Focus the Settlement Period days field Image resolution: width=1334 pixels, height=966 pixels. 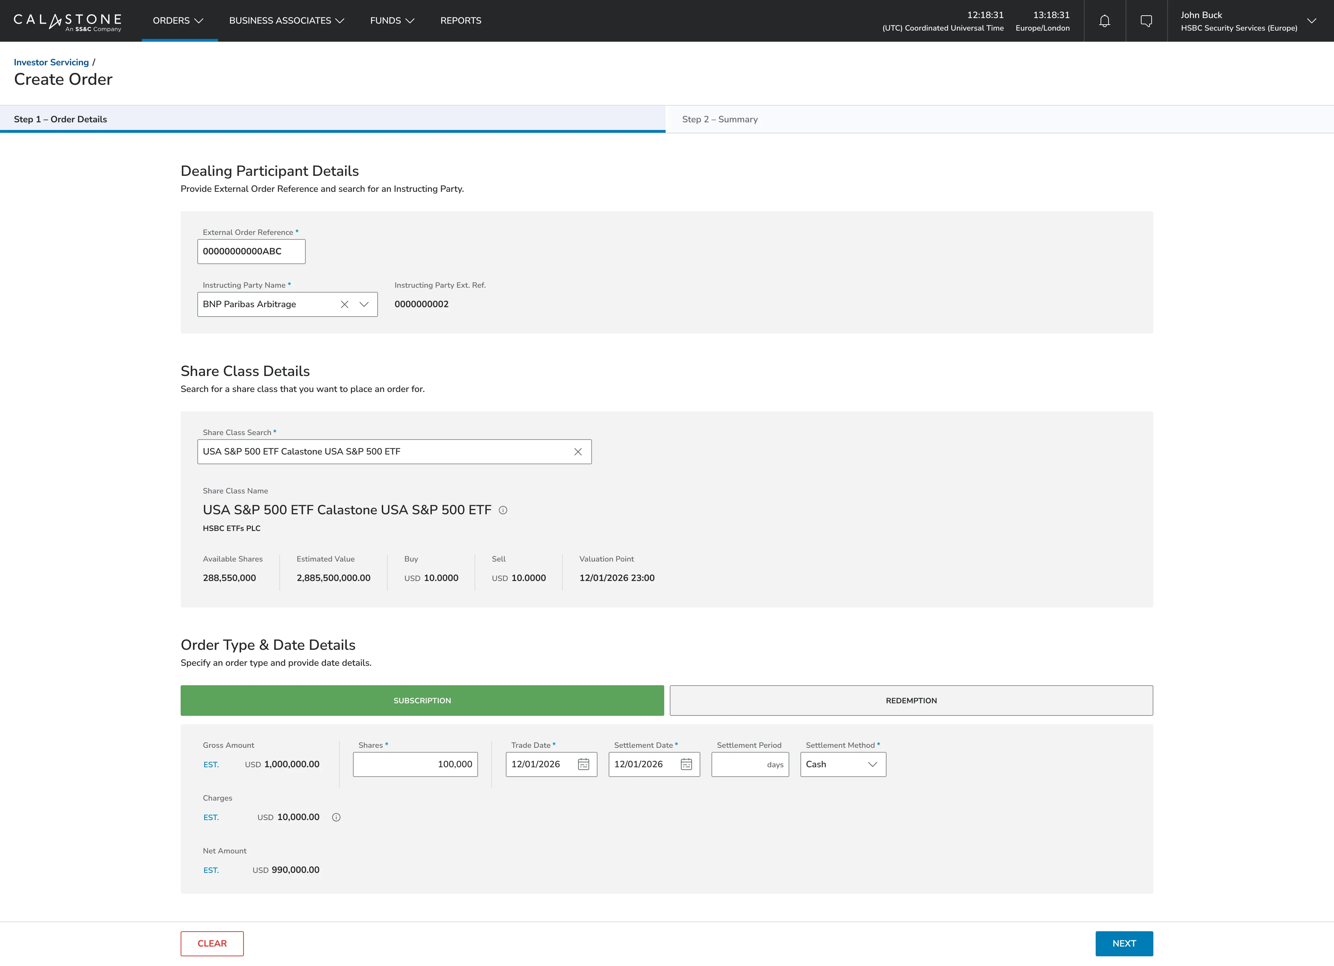click(750, 764)
